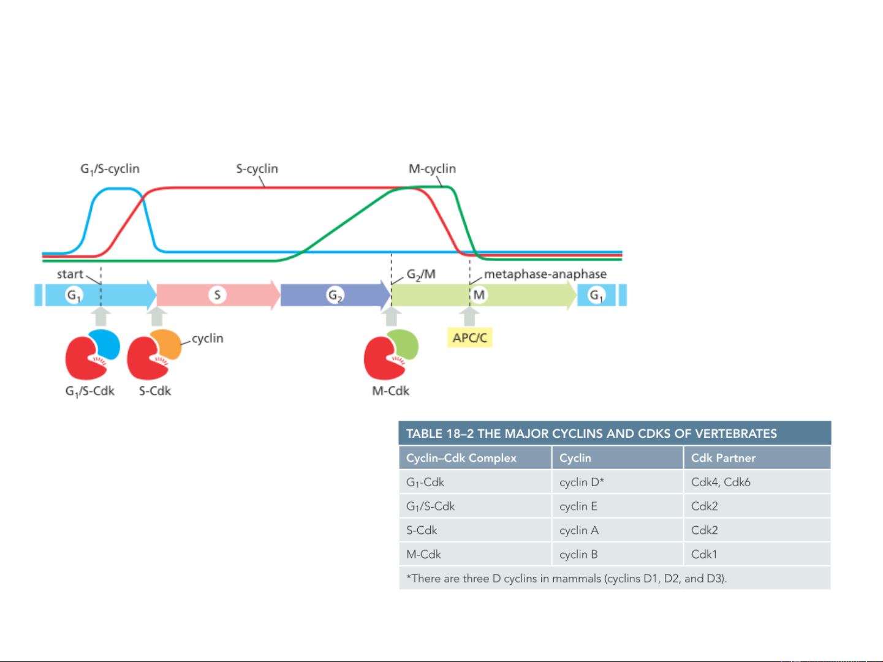
Task: Click the circled S phase marker
Action: point(217,295)
